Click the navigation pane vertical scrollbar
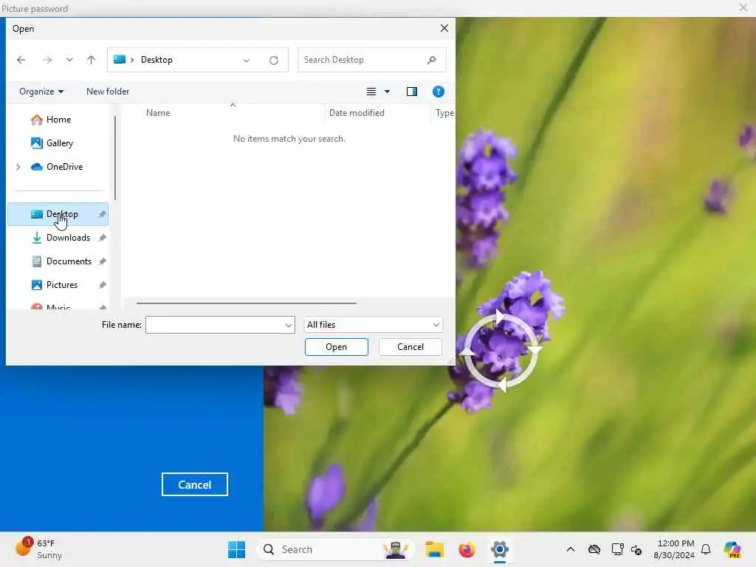 [x=114, y=158]
